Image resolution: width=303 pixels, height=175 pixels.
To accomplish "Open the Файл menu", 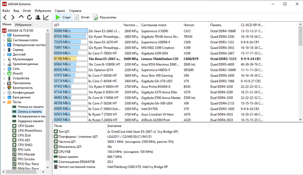I will coord(6,11).
